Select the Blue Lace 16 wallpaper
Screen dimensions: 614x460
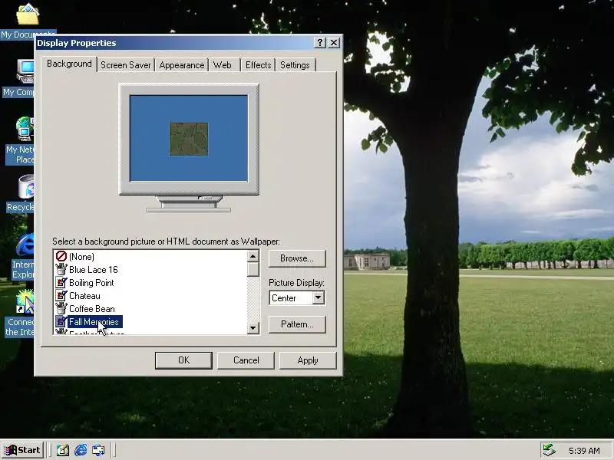pos(93,270)
